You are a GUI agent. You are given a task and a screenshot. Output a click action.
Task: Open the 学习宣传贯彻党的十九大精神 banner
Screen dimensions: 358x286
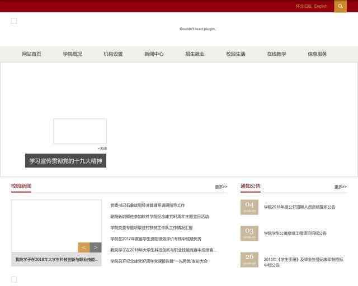tap(66, 160)
